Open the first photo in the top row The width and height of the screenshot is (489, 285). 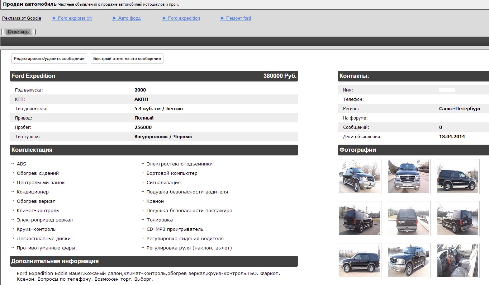pyautogui.click(x=360, y=177)
